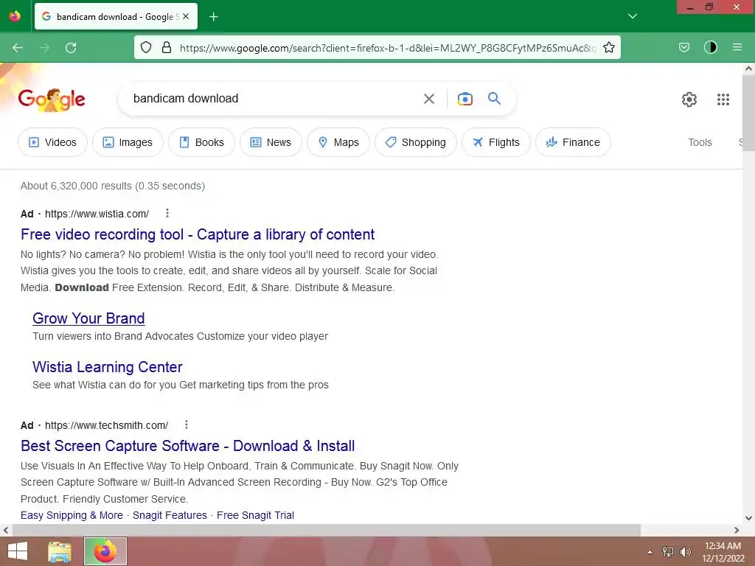Open the Easy Snipping & More link
Image resolution: width=755 pixels, height=566 pixels.
(72, 515)
